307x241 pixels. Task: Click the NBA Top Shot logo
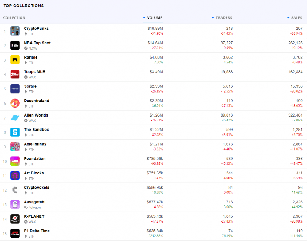pyautogui.click(x=15, y=46)
